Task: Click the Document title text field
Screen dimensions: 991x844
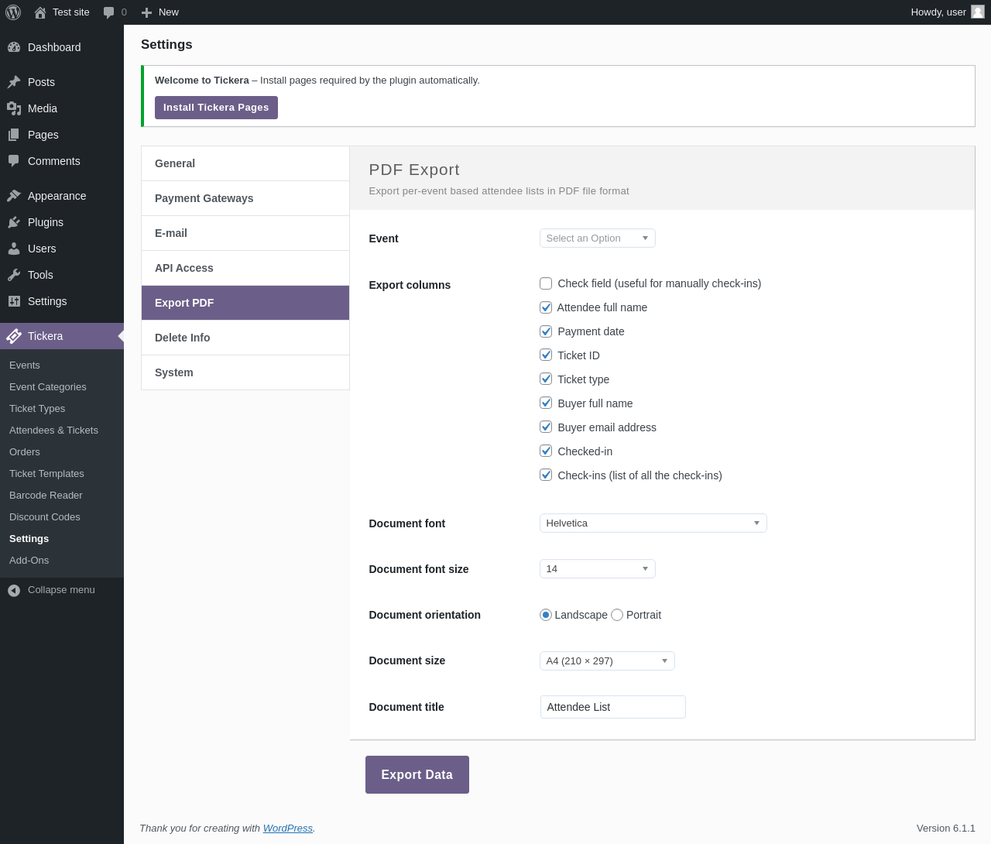Action: coord(612,707)
